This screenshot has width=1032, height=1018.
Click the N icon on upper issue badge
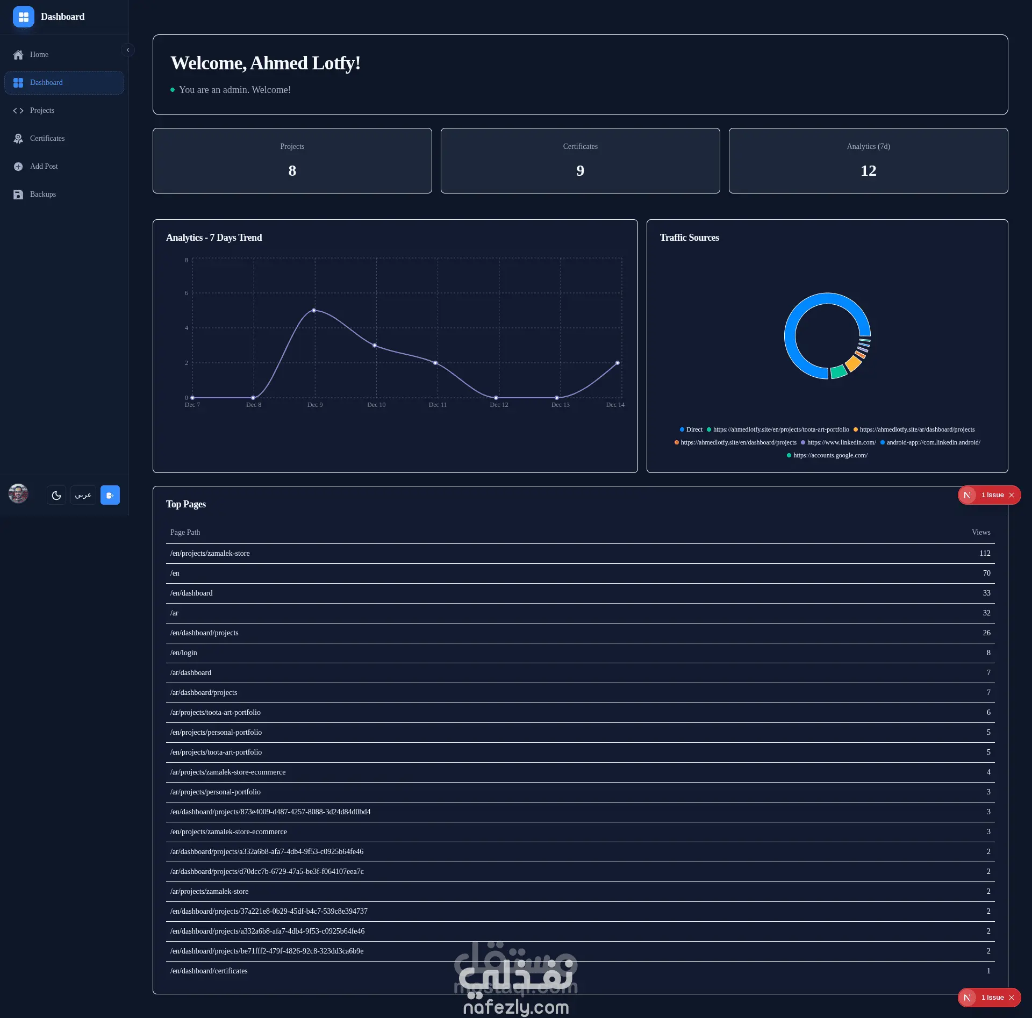click(x=967, y=495)
